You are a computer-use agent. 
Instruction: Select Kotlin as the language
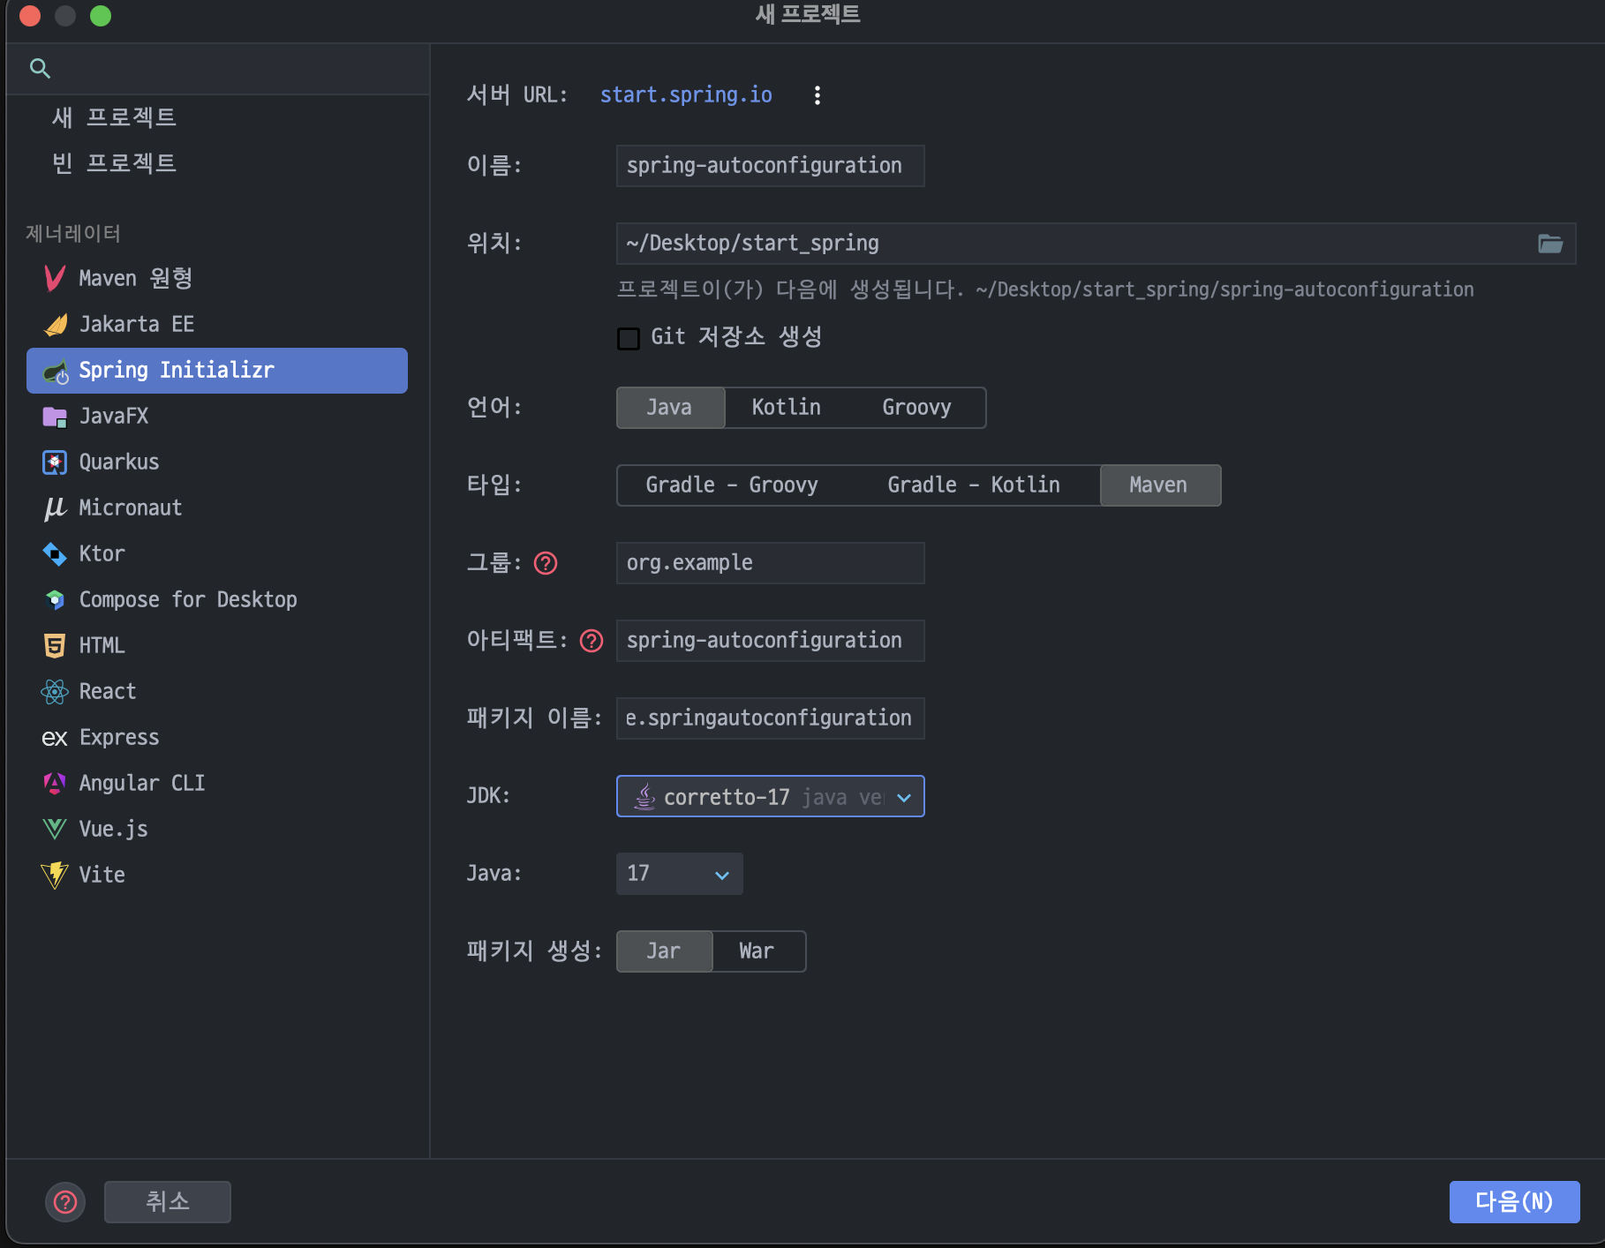[x=787, y=408]
